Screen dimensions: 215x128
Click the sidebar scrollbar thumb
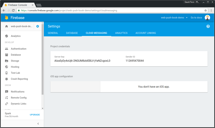(x=42, y=59)
